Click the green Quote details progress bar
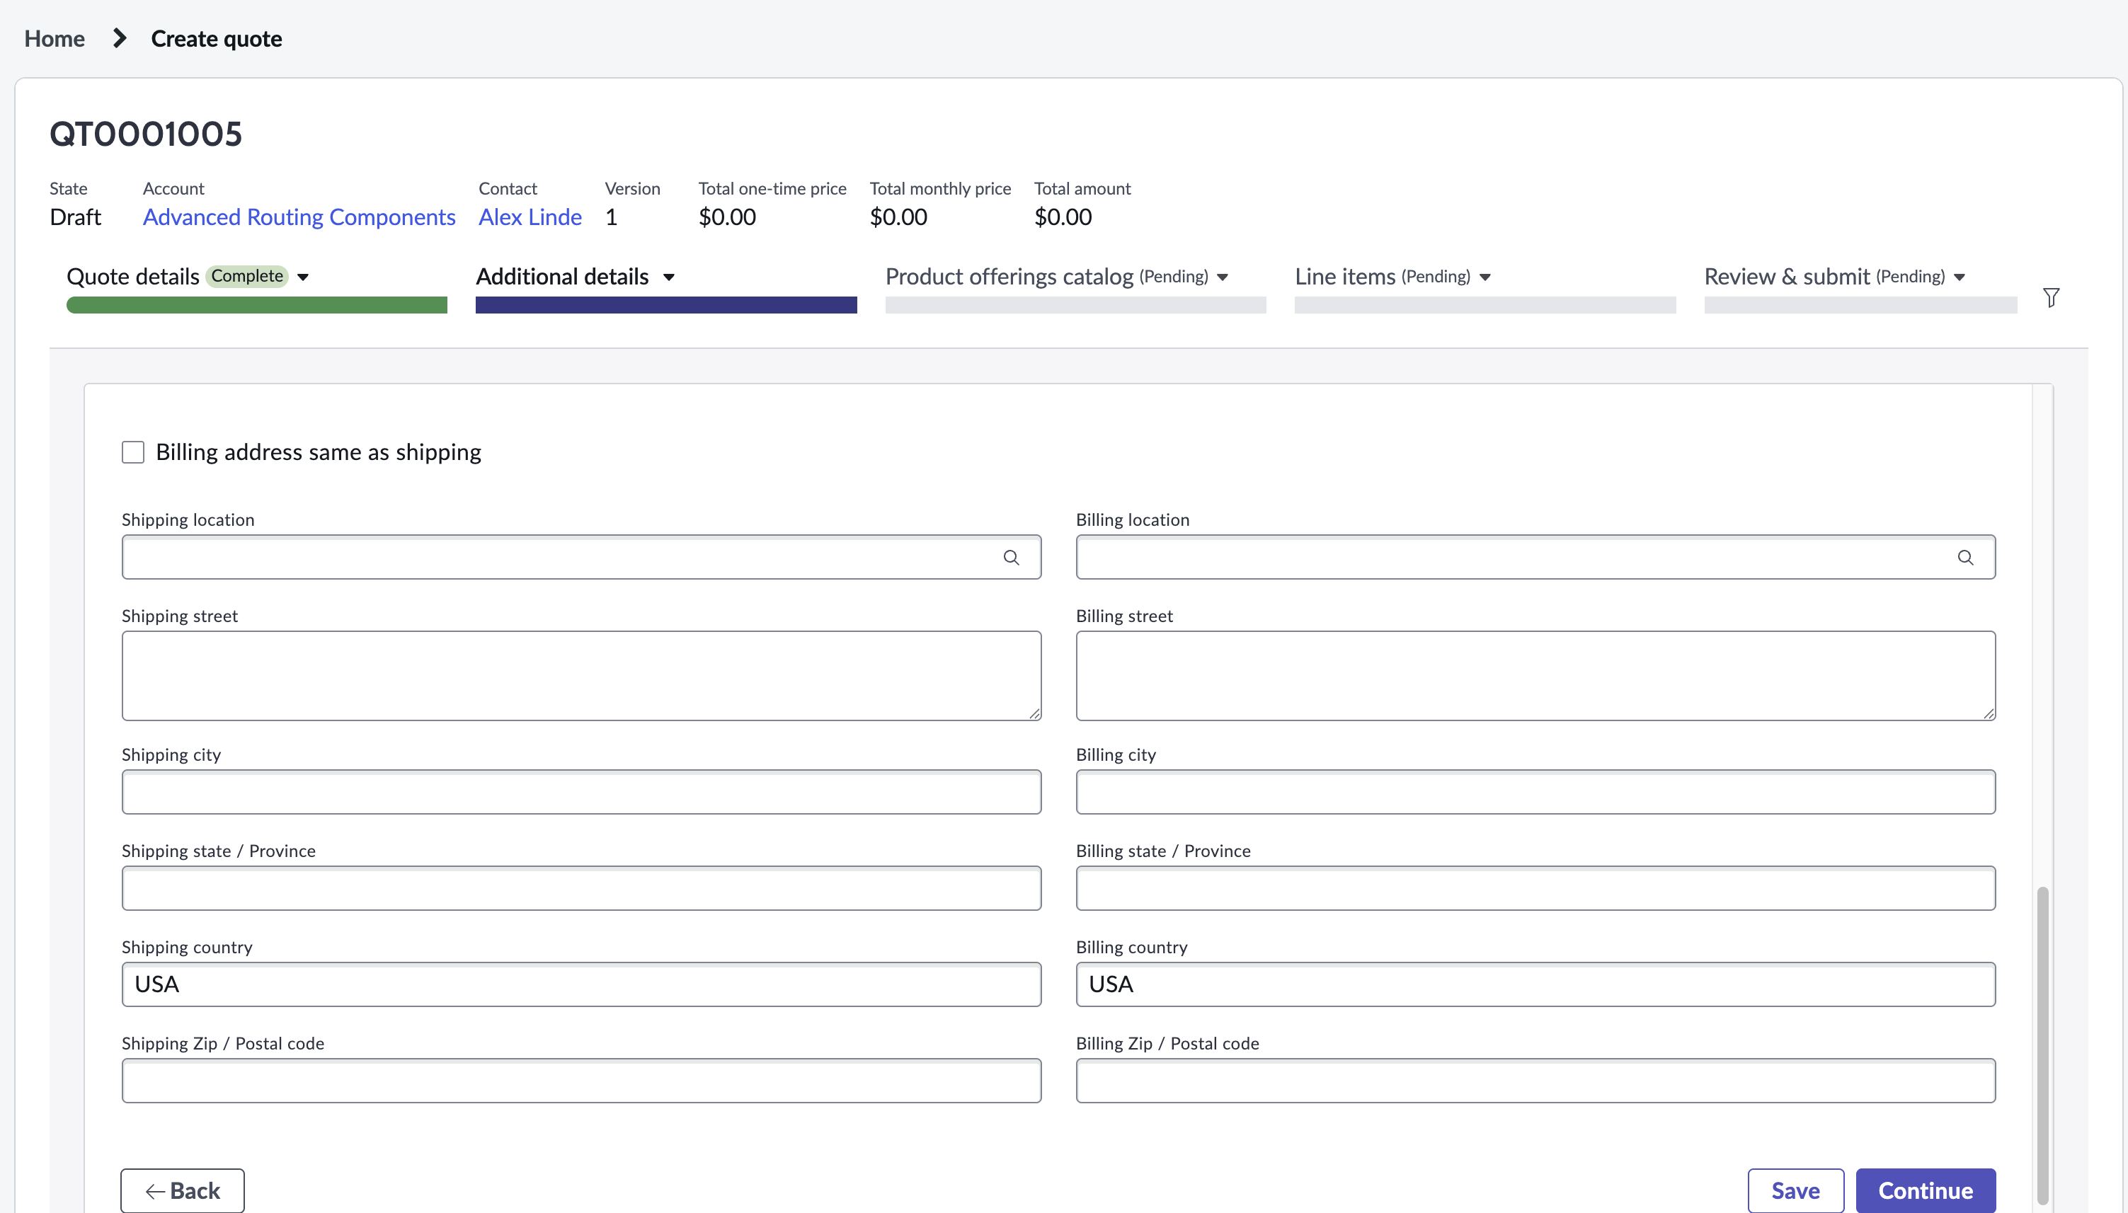 [257, 305]
